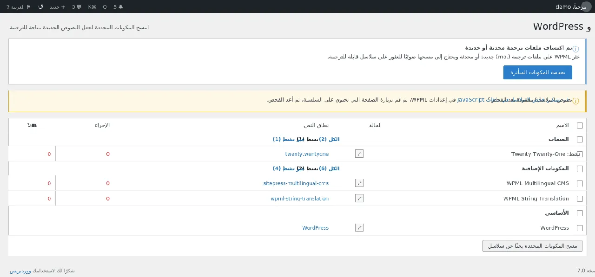Open the WordPress text domain link
595x277 pixels.
[316, 228]
